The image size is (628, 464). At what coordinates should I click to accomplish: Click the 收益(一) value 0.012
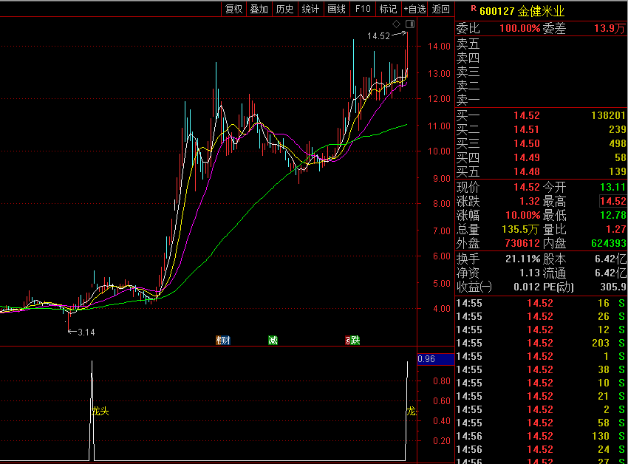(x=527, y=287)
